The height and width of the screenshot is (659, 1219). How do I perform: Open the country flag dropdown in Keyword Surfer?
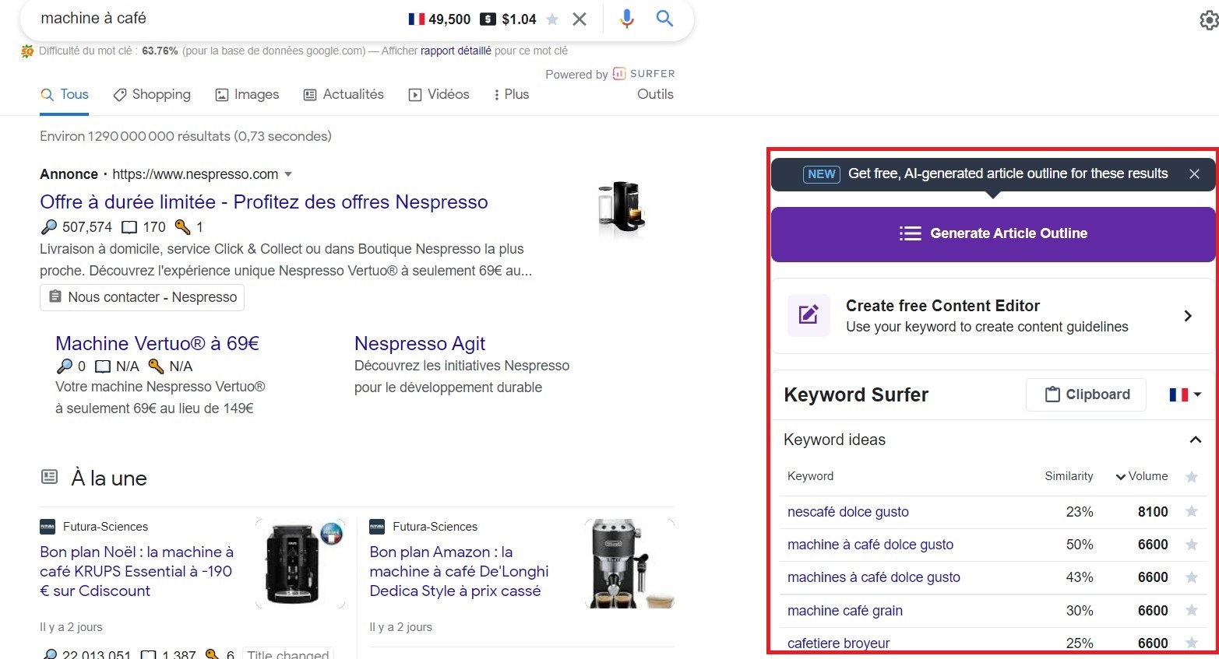(x=1185, y=395)
